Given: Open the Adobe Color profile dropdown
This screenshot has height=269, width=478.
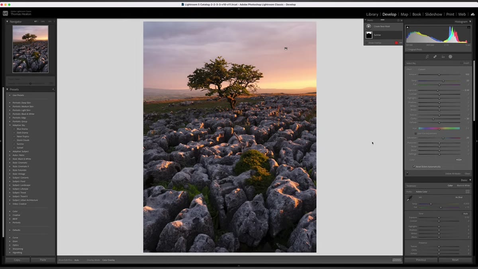Looking at the screenshot, I should [421, 191].
